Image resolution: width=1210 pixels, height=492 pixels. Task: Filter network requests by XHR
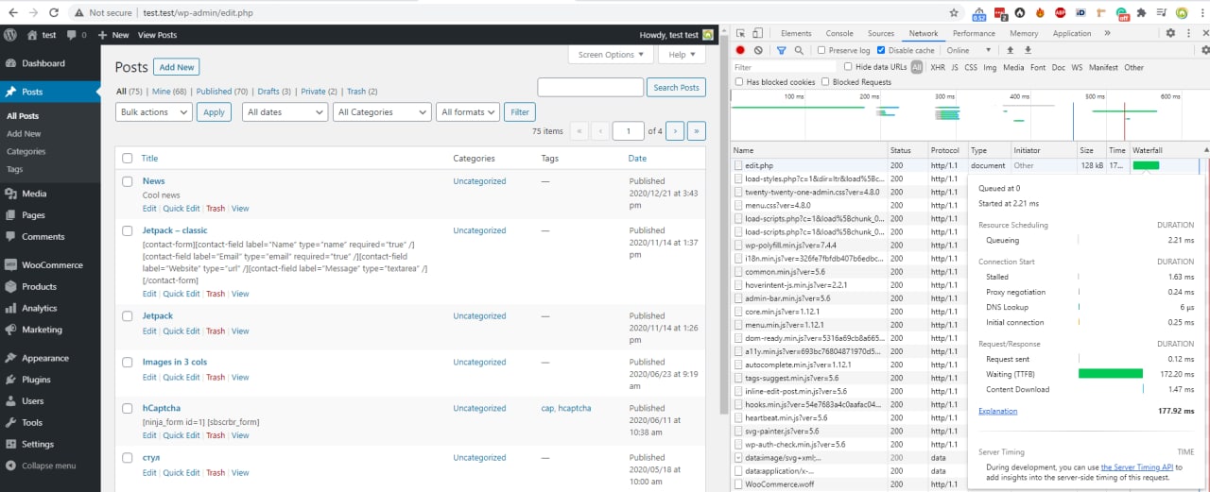(x=938, y=67)
